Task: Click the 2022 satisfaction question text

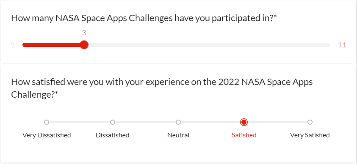Action: (x=162, y=88)
